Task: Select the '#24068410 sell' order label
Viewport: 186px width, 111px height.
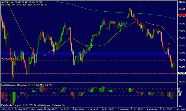Action: [9, 59]
